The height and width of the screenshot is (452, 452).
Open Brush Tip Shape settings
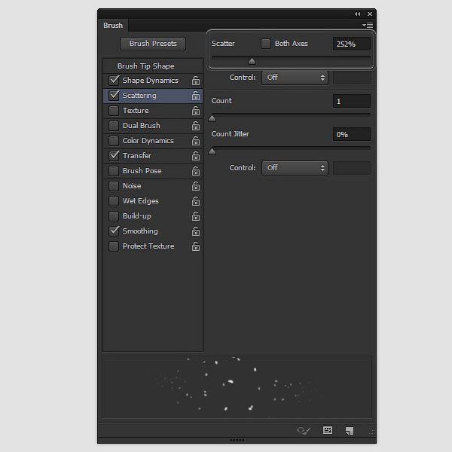(x=146, y=66)
